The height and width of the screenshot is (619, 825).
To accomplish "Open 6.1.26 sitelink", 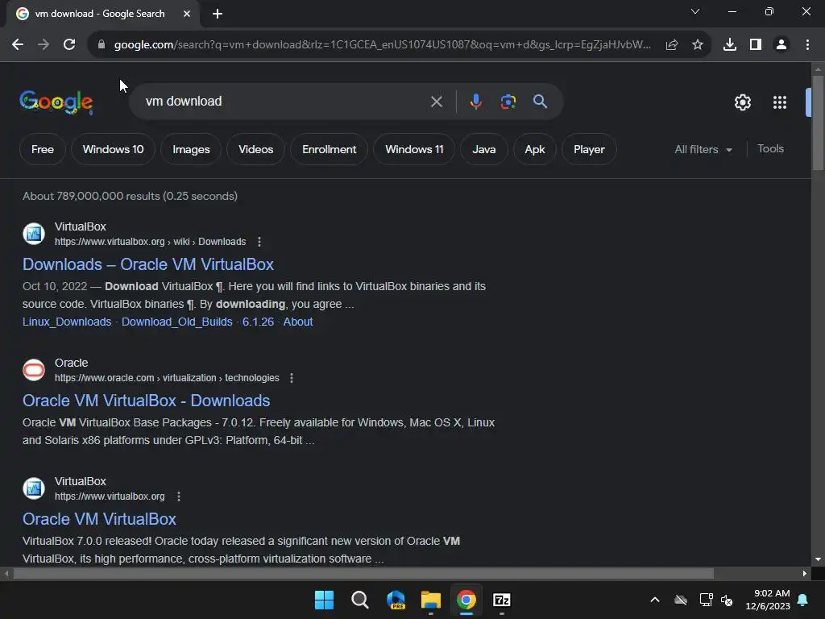I will (258, 322).
